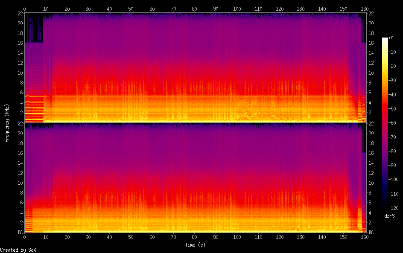Click the 100 mark on top time axis
The height and width of the screenshot is (253, 403).
click(237, 9)
